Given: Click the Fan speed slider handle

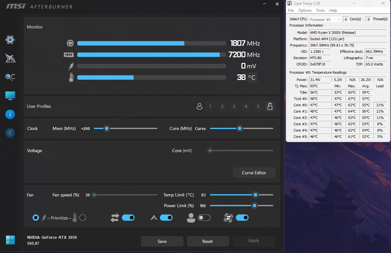Looking at the screenshot, I should [94, 195].
